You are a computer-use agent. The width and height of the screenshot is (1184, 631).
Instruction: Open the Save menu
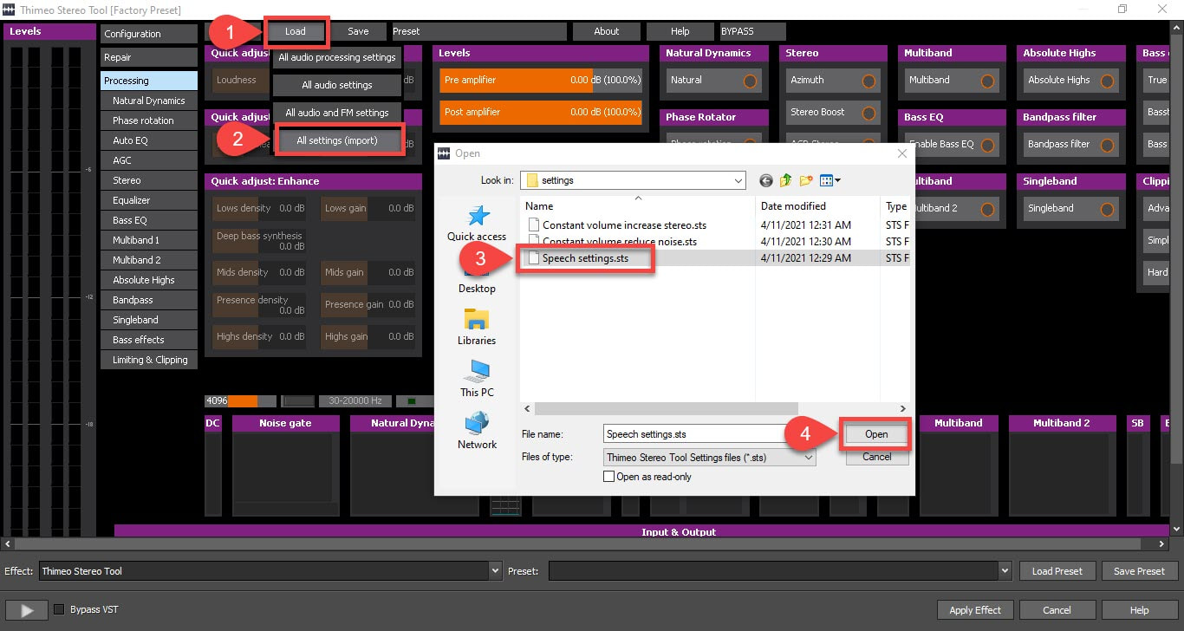click(358, 31)
